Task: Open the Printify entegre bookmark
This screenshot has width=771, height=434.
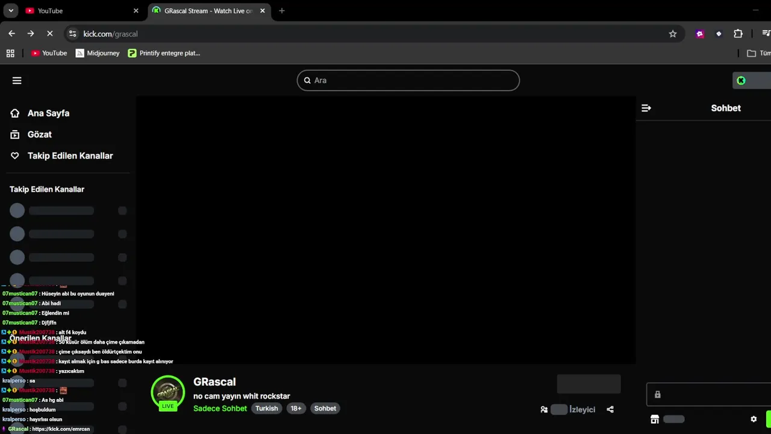Action: [164, 53]
